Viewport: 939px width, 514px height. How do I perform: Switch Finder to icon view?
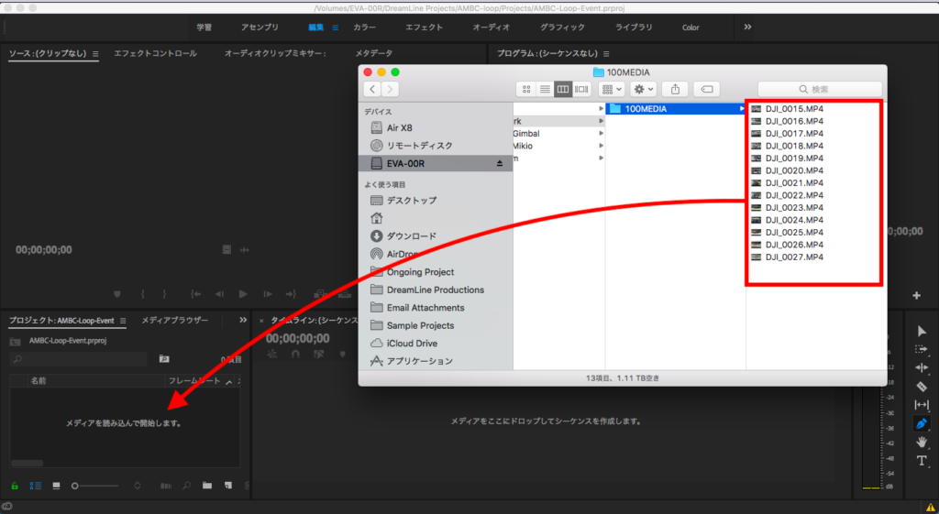[526, 89]
